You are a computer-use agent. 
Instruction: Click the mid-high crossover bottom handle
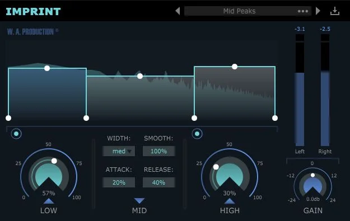[x=194, y=118]
